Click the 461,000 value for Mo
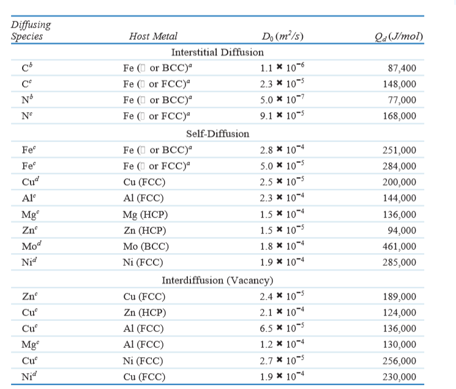The width and height of the screenshot is (456, 389). (x=399, y=247)
